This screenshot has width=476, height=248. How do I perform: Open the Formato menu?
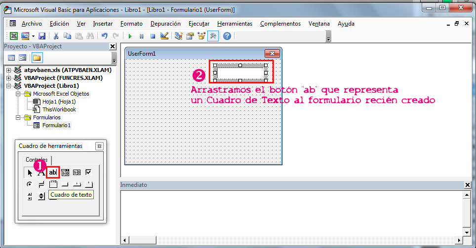pyautogui.click(x=131, y=24)
